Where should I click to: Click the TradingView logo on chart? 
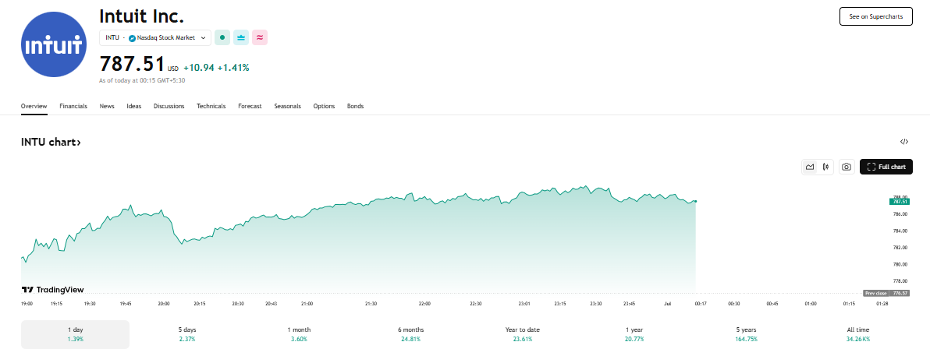[52, 290]
